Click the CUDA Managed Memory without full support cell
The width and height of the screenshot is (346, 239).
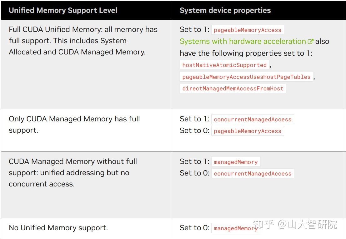point(87,185)
